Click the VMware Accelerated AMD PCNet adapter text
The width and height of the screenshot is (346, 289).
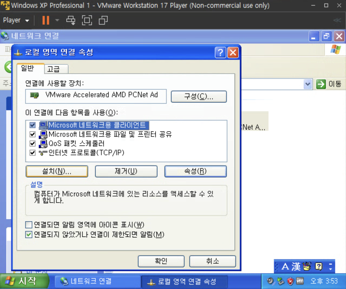(x=102, y=95)
